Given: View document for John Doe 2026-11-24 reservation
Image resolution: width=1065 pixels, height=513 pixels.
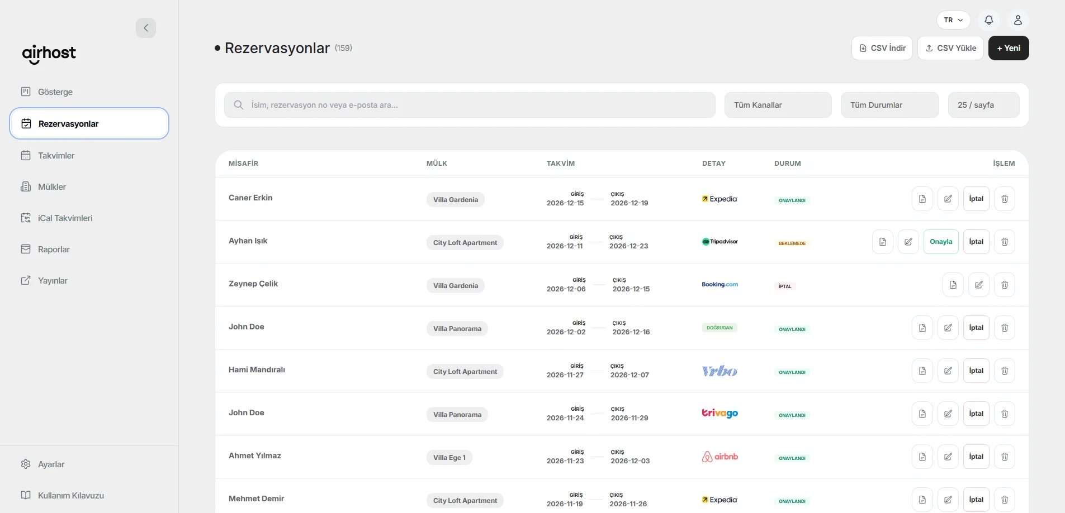Looking at the screenshot, I should pos(922,414).
